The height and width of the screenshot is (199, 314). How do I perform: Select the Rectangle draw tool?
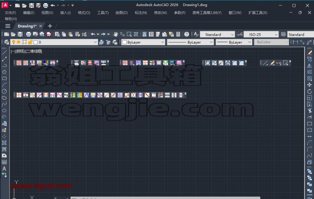[x=4, y=78]
